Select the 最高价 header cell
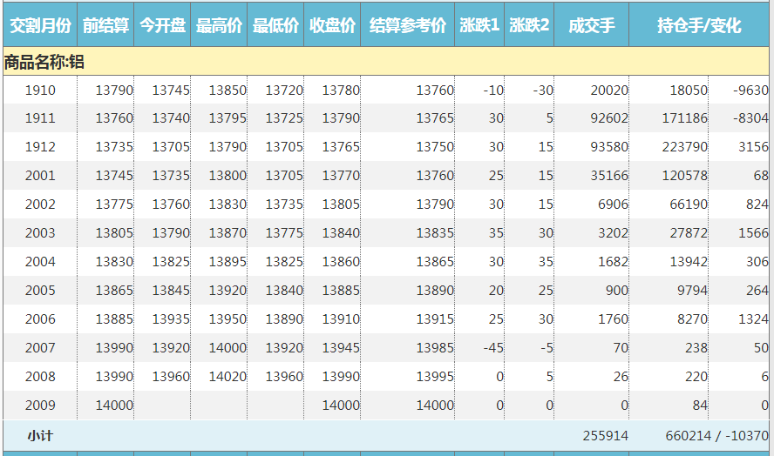The height and width of the screenshot is (456, 774). 219,26
